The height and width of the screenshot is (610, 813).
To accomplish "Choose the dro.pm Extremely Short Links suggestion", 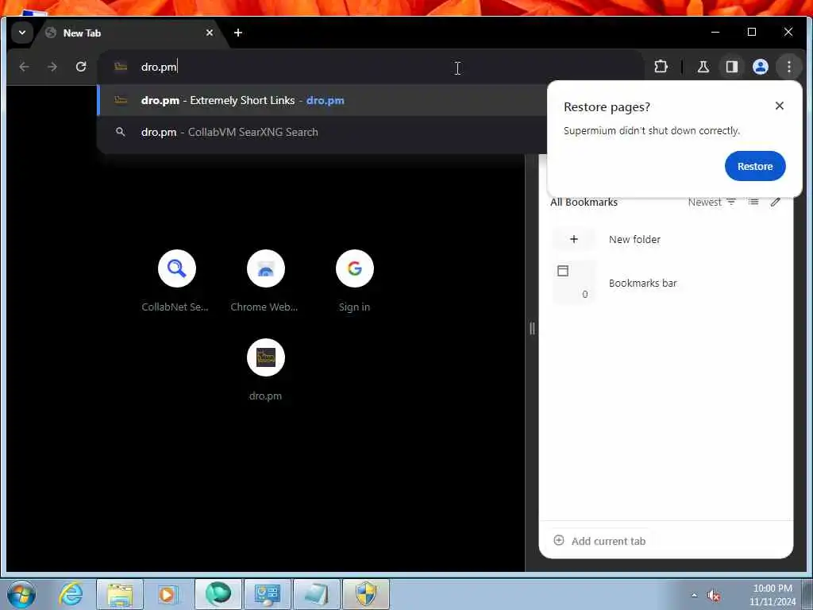I will pyautogui.click(x=322, y=101).
